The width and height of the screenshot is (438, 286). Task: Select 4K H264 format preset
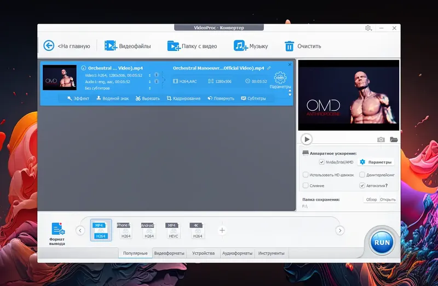[197, 230]
